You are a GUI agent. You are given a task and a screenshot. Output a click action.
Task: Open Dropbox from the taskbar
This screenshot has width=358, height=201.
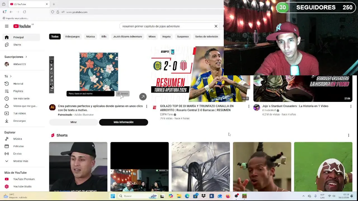[203, 196]
